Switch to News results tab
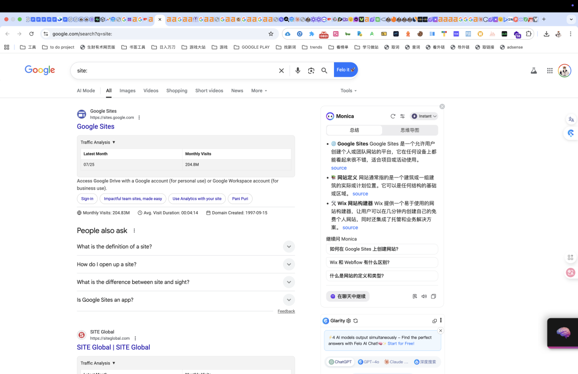Screen dimensions: 578x374 coord(237,91)
